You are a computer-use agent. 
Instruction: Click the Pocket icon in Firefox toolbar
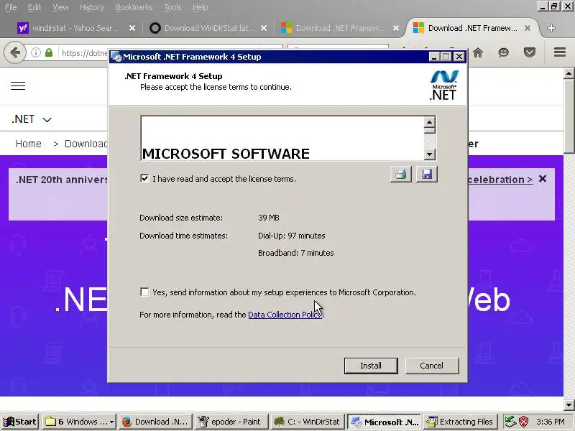[x=529, y=52]
